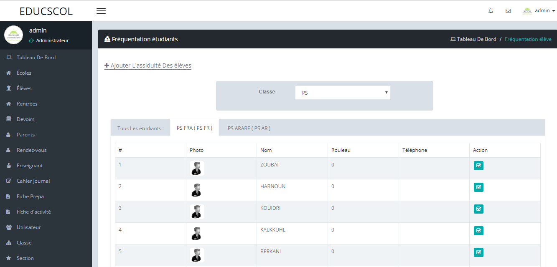Viewport: 557px width, 267px height.
Task: Click the attendance action icon for KOUIDRI
Action: coord(478,209)
